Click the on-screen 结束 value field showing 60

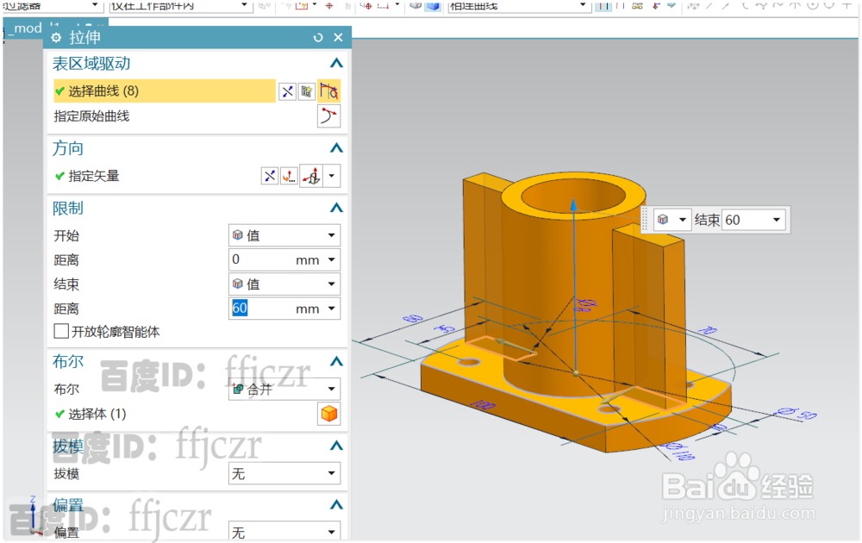pos(746,220)
